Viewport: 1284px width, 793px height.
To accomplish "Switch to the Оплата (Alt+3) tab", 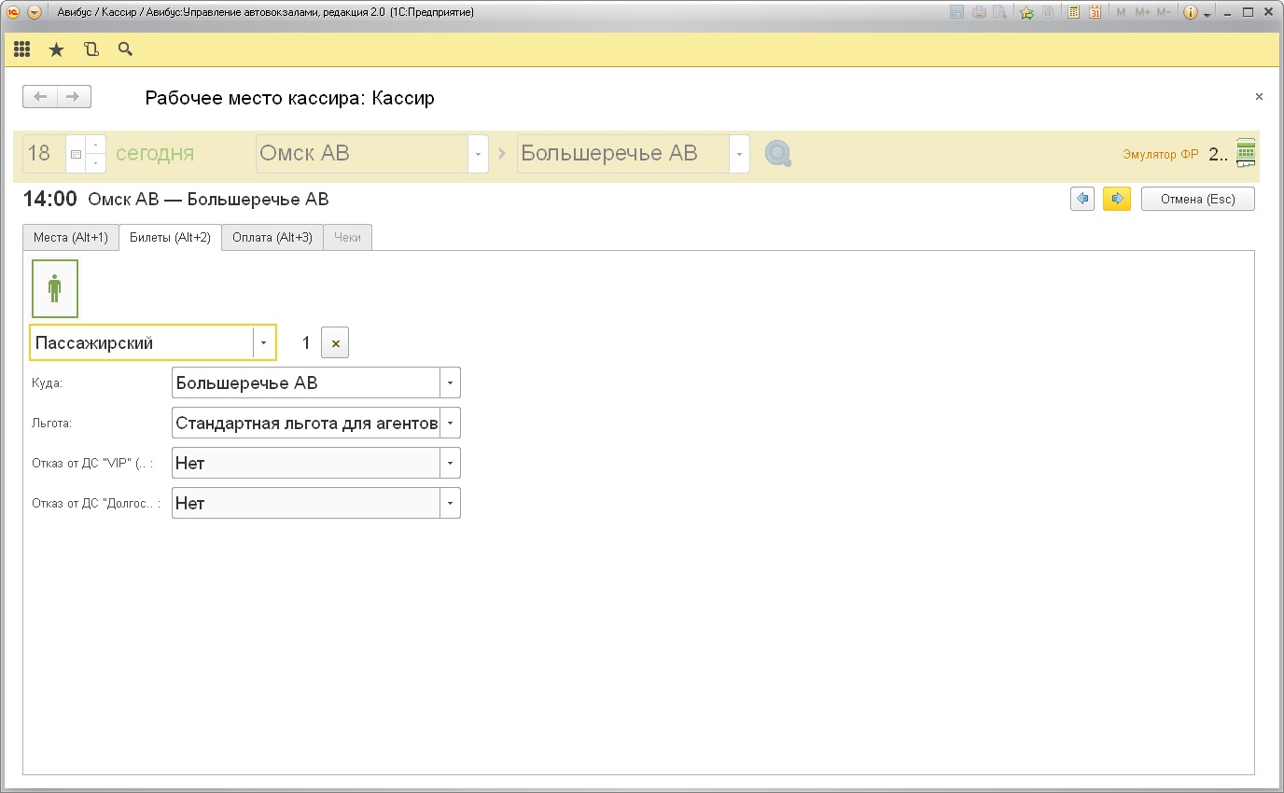I will pos(272,238).
